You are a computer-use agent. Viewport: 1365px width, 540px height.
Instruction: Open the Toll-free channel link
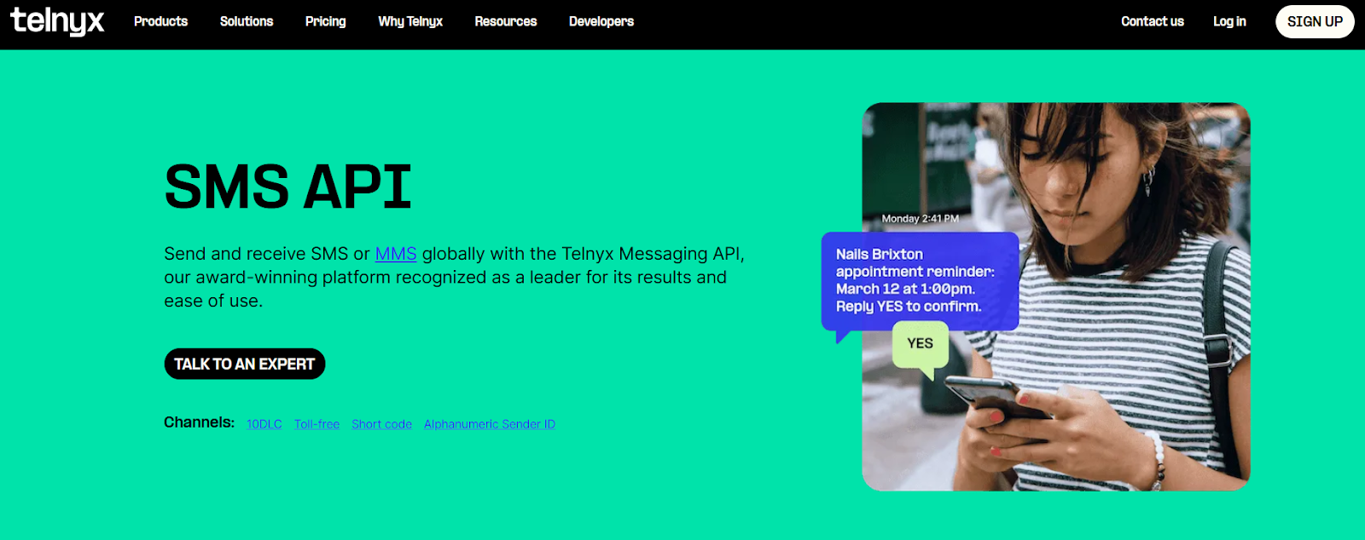(x=317, y=424)
